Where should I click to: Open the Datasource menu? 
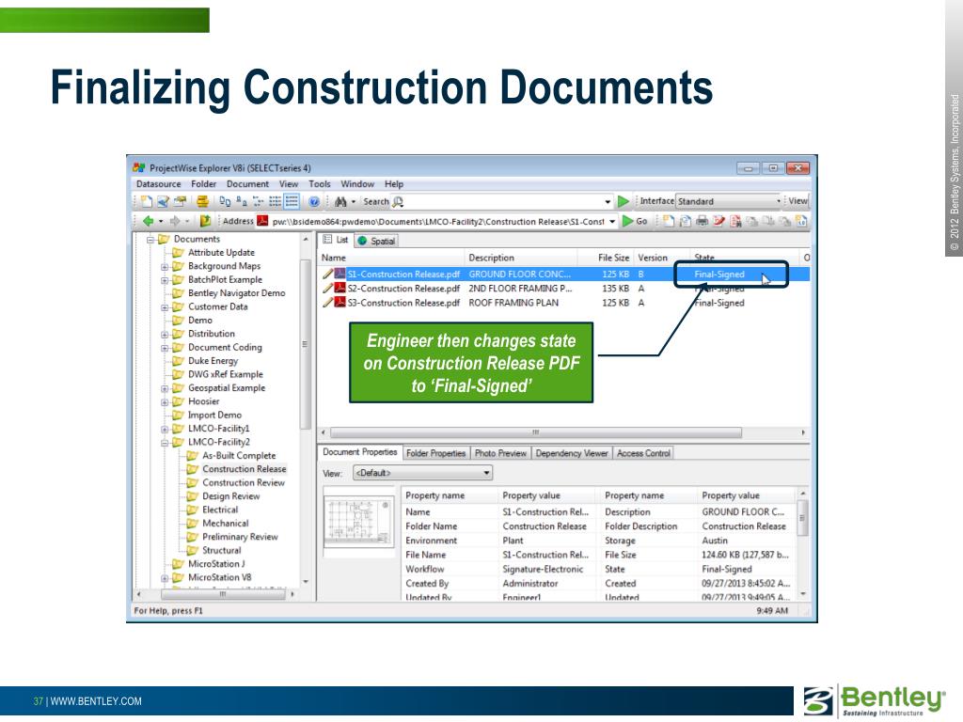click(158, 184)
